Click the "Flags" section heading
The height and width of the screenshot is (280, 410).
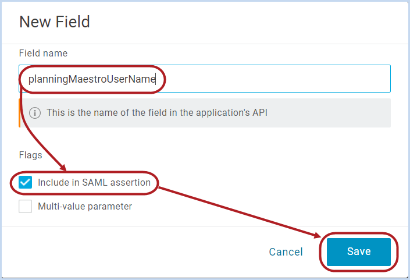(31, 155)
